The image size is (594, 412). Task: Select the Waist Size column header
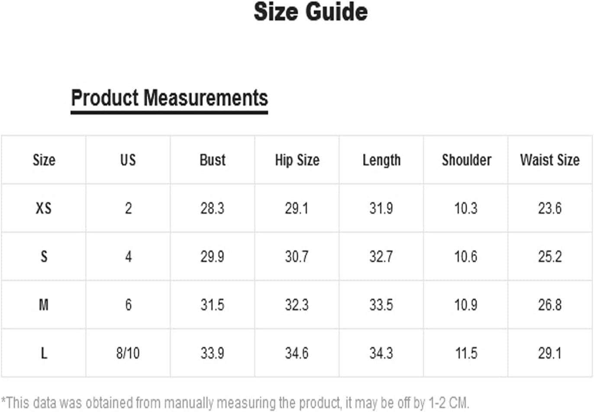point(550,160)
